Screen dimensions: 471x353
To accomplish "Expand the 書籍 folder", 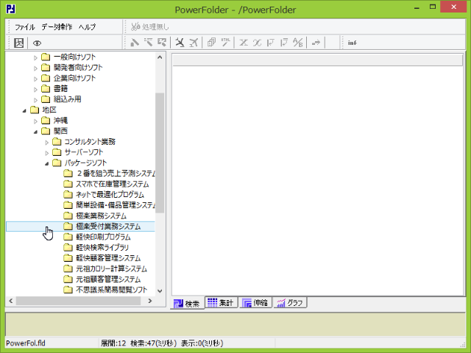I will click(x=35, y=89).
